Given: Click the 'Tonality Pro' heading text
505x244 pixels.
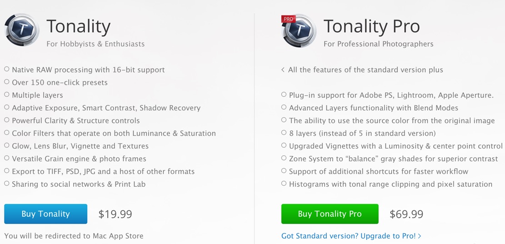Looking at the screenshot, I should pos(372,26).
